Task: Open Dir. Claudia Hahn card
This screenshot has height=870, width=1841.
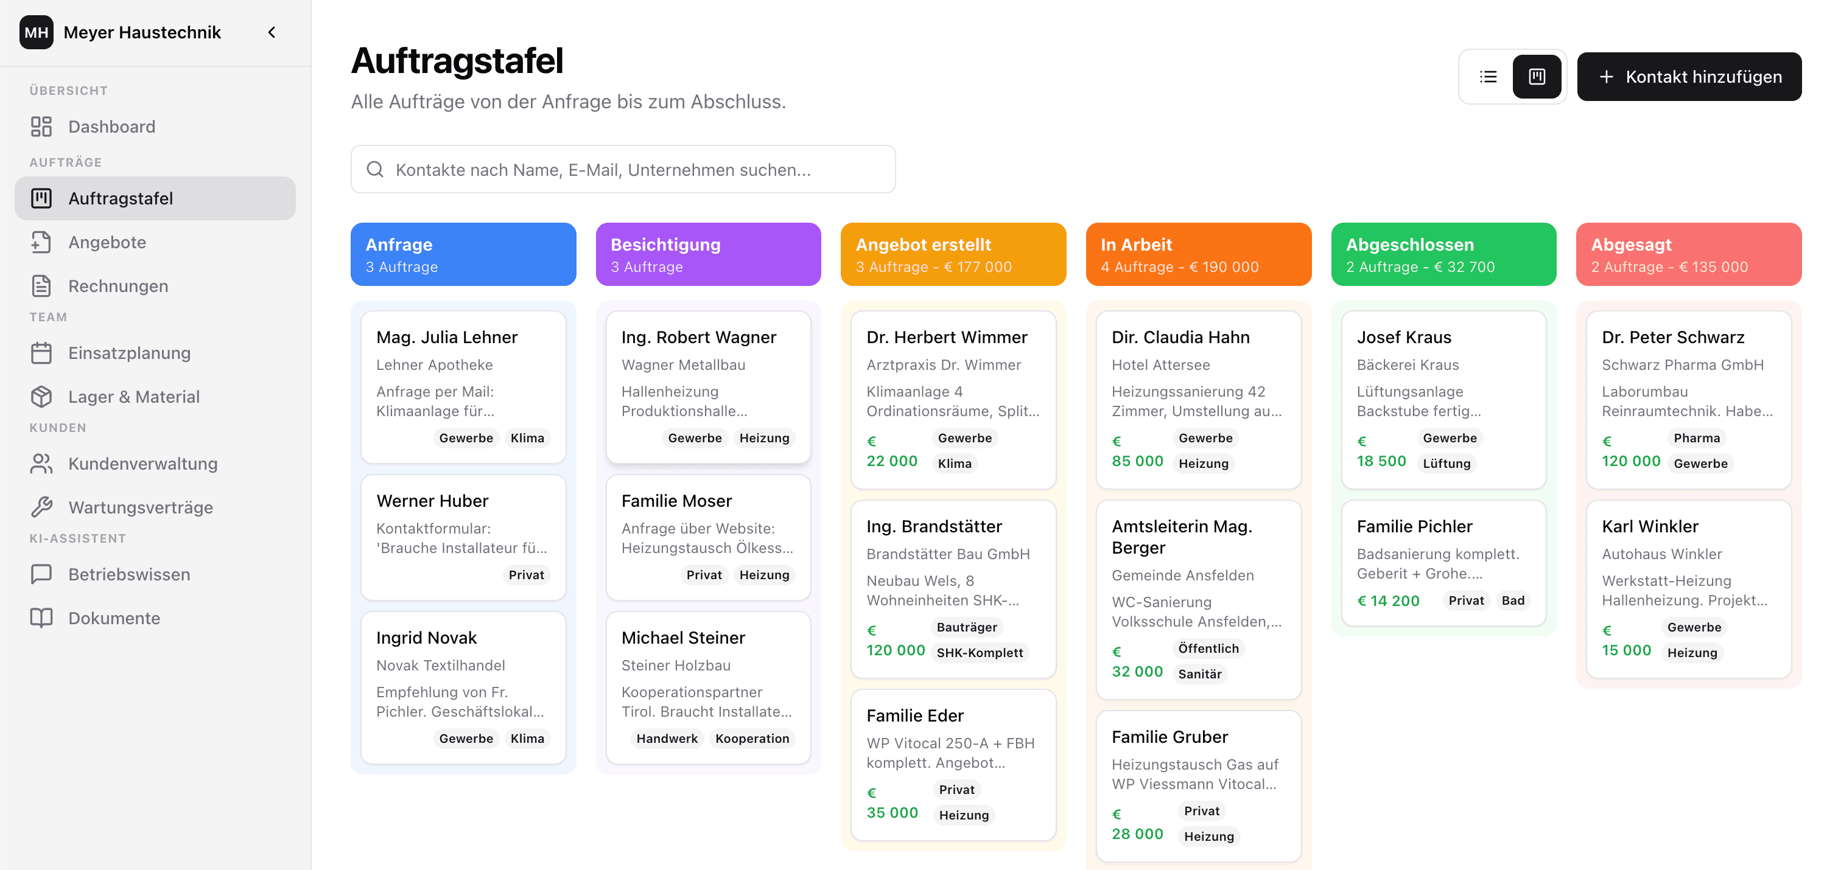Action: [x=1199, y=399]
